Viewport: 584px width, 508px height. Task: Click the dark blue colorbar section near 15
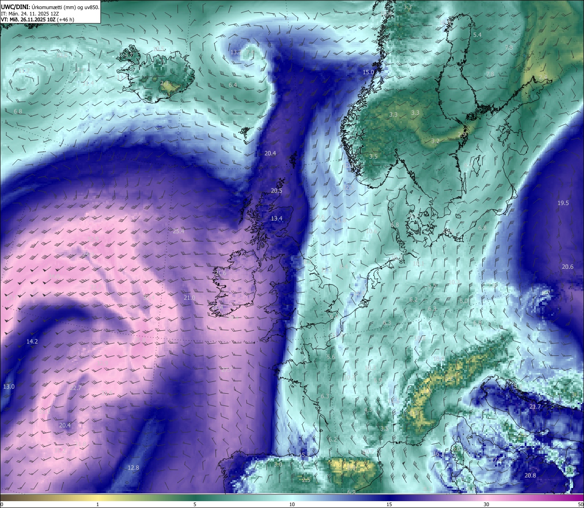pos(389,497)
